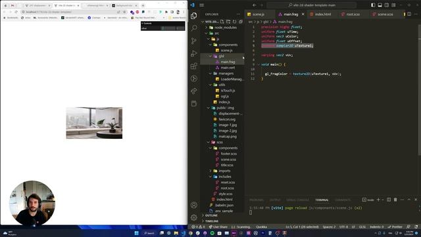Screen dimensions: 421x237
Task: Click the GLSL language mode indicator
Action: [x=362, y=227]
